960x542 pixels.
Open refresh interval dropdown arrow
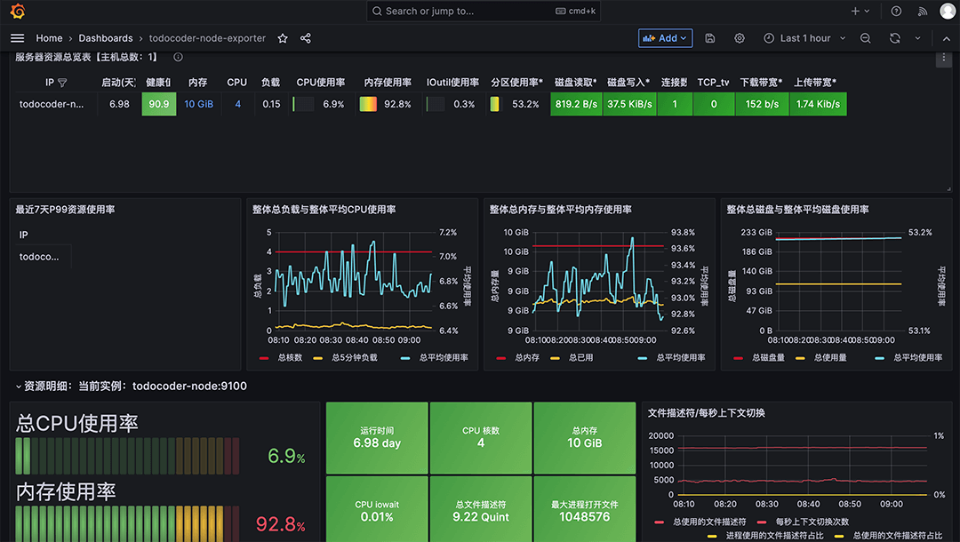[x=917, y=38]
